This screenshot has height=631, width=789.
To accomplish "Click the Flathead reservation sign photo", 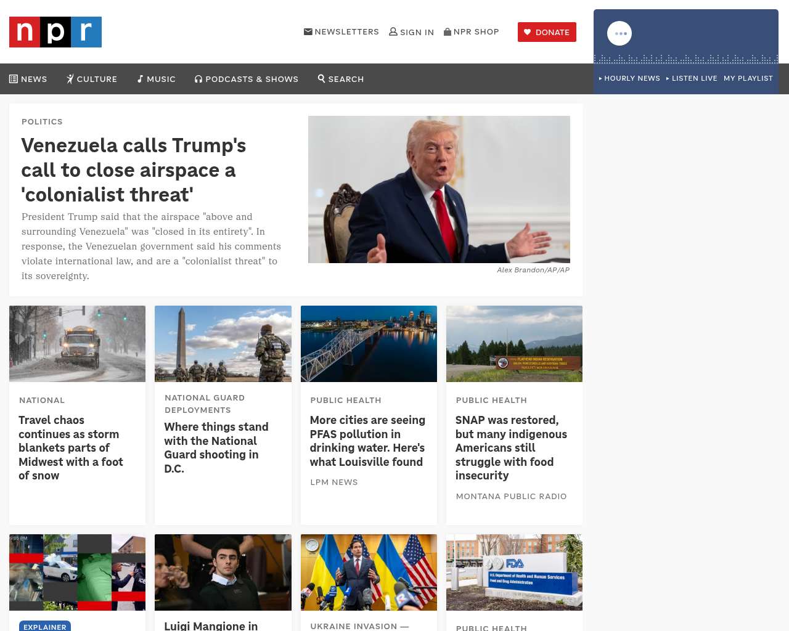I will pyautogui.click(x=514, y=344).
